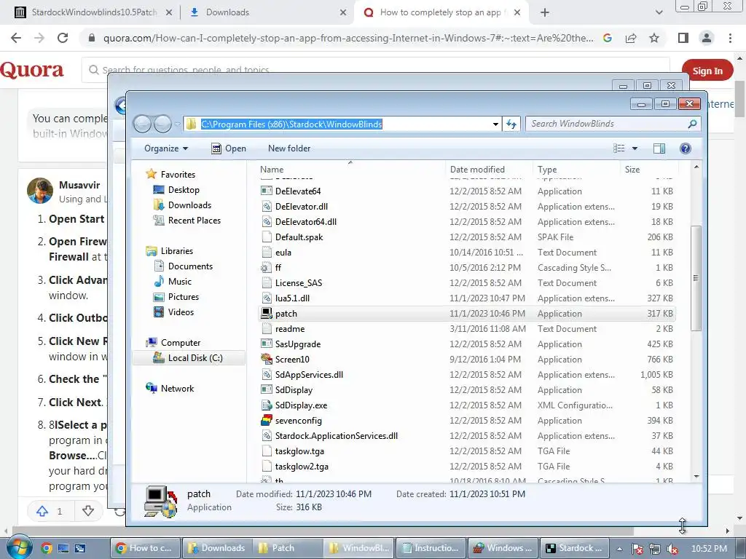Viewport: 746px width, 559px height.
Task: Sort by Name column header
Action: tap(272, 169)
